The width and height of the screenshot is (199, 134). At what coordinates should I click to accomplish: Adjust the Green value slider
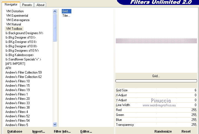[156, 115]
